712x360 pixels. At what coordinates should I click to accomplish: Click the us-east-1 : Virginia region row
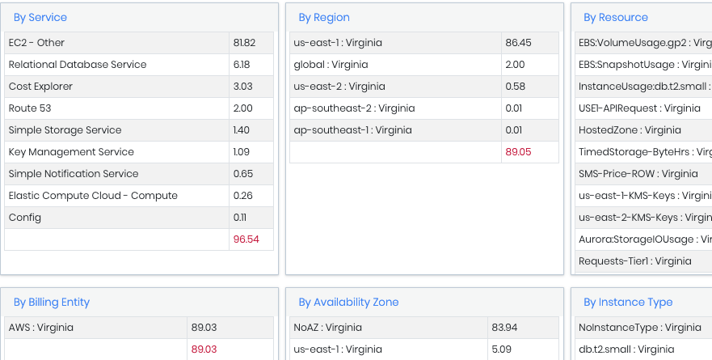tap(338, 43)
